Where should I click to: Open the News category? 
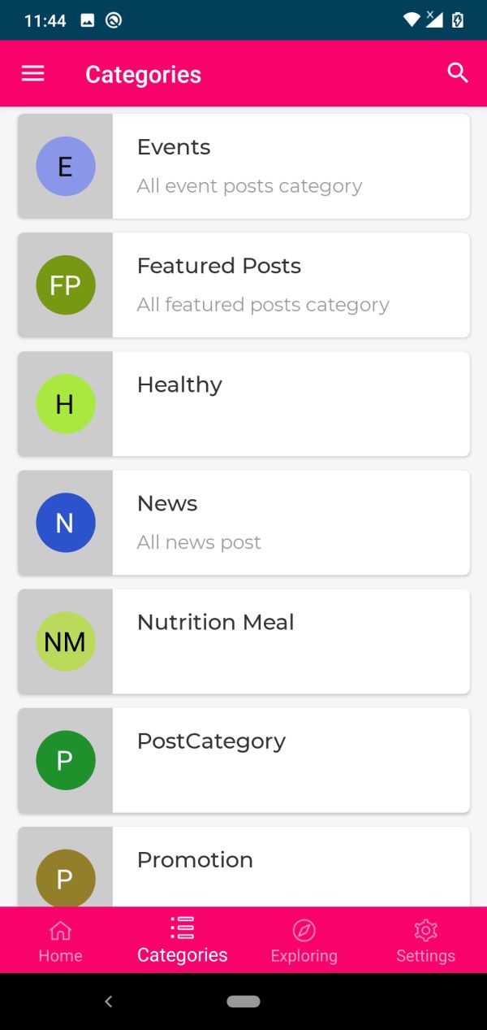click(291, 523)
